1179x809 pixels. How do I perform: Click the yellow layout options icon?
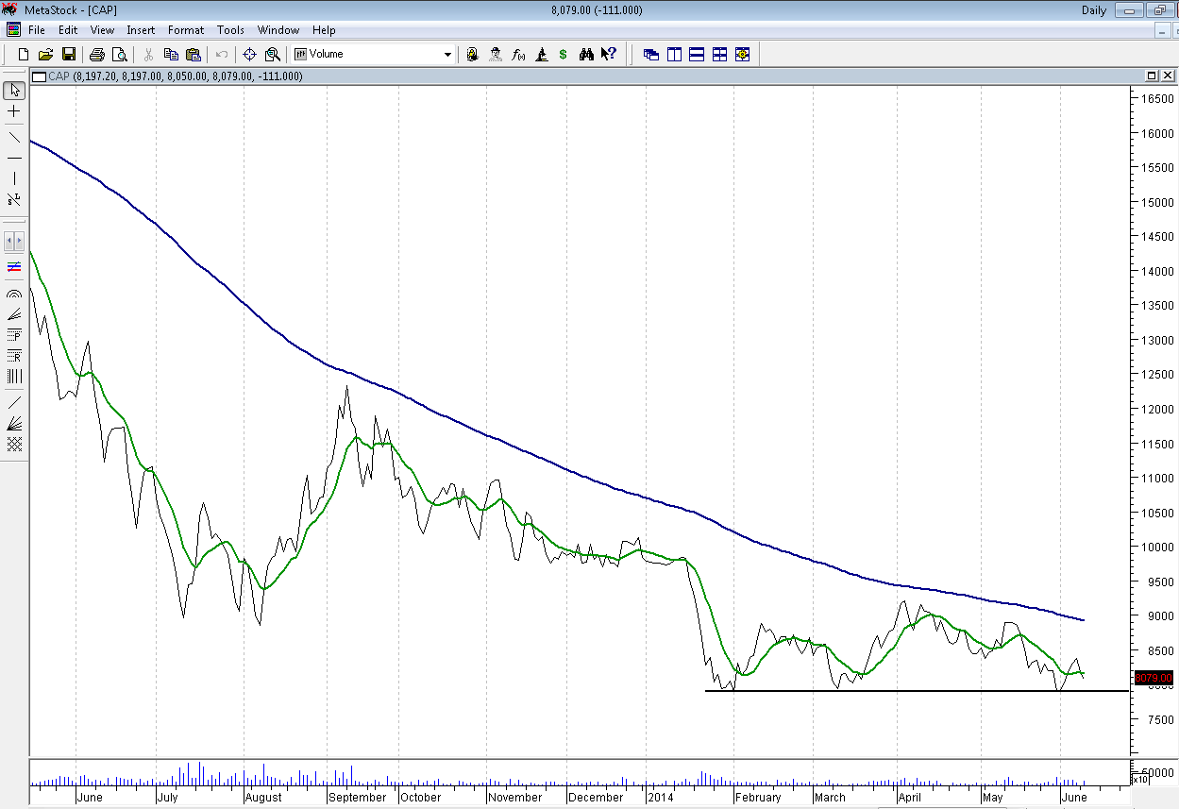pos(742,55)
